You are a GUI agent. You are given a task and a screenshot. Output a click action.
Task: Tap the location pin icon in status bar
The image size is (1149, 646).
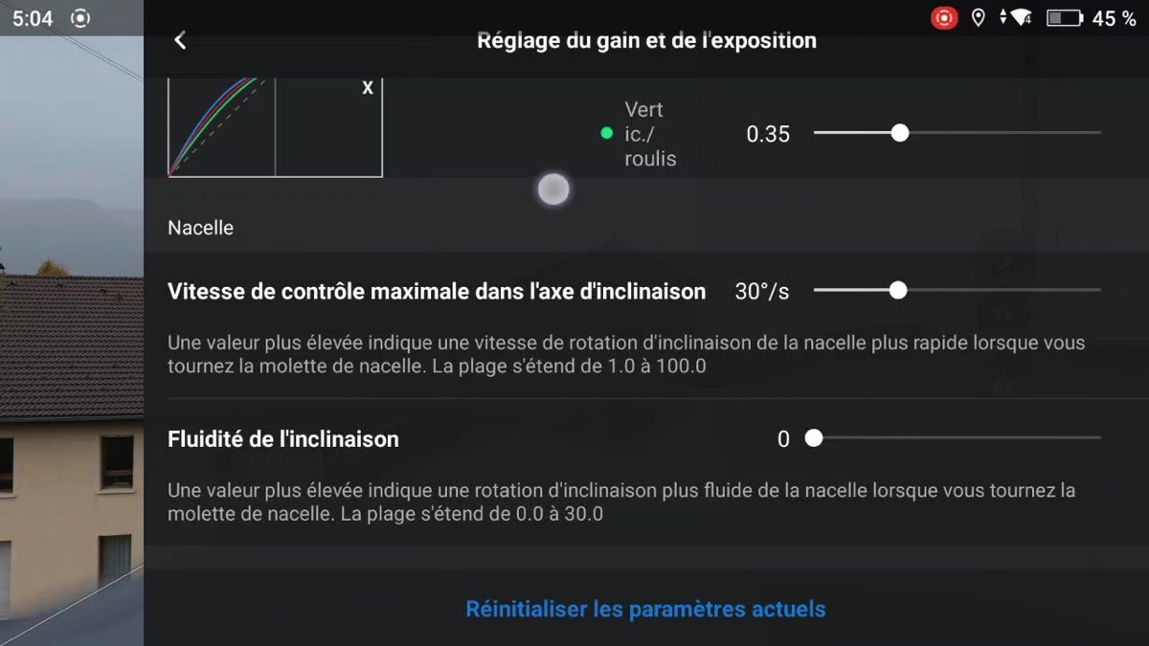pos(978,18)
